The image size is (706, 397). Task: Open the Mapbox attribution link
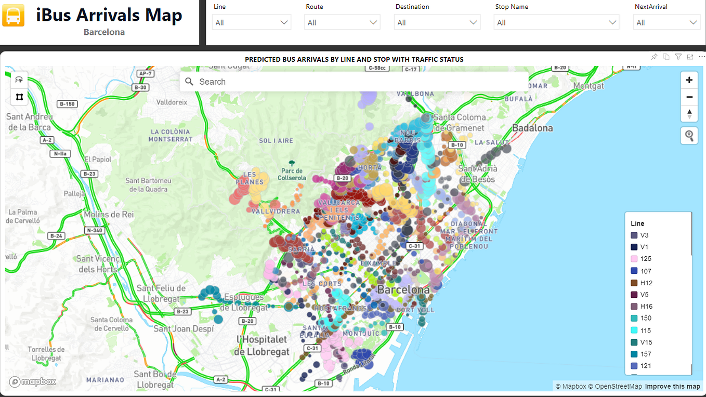570,386
